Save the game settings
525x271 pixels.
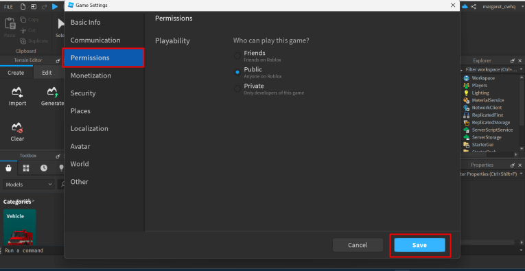pos(419,245)
